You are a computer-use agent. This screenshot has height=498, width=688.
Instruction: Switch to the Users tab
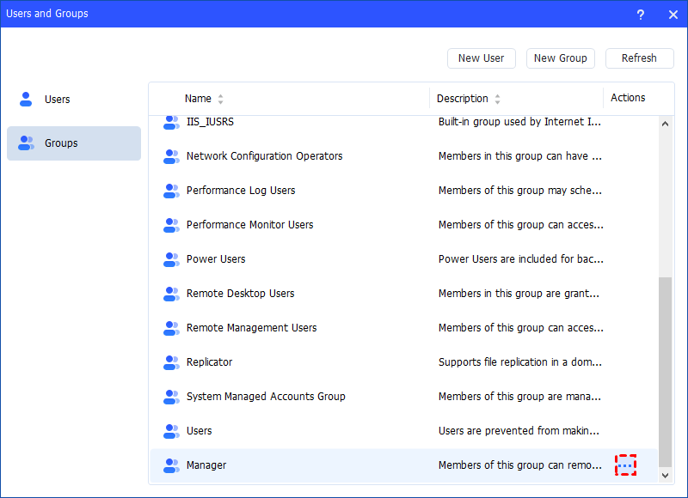tap(58, 100)
